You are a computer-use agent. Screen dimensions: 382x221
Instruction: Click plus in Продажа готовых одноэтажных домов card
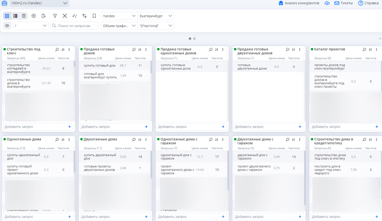click(x=223, y=127)
